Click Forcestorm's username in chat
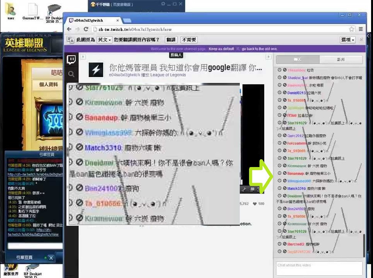This screenshot has height=278, width=373. (x=297, y=143)
